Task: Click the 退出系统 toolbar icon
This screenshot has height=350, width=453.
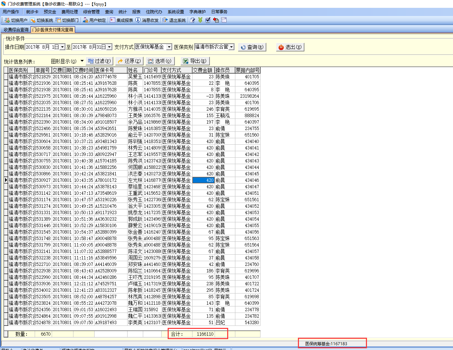Action: [x=174, y=20]
